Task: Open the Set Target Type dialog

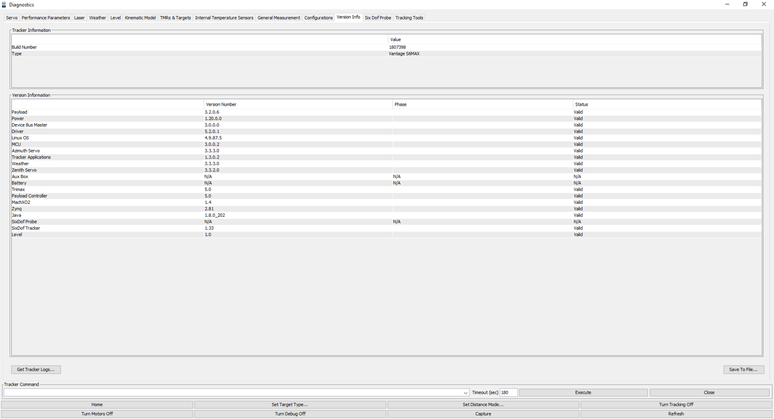Action: pyautogui.click(x=290, y=405)
